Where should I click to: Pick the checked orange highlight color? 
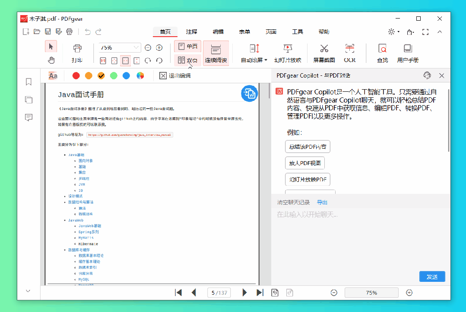point(101,76)
